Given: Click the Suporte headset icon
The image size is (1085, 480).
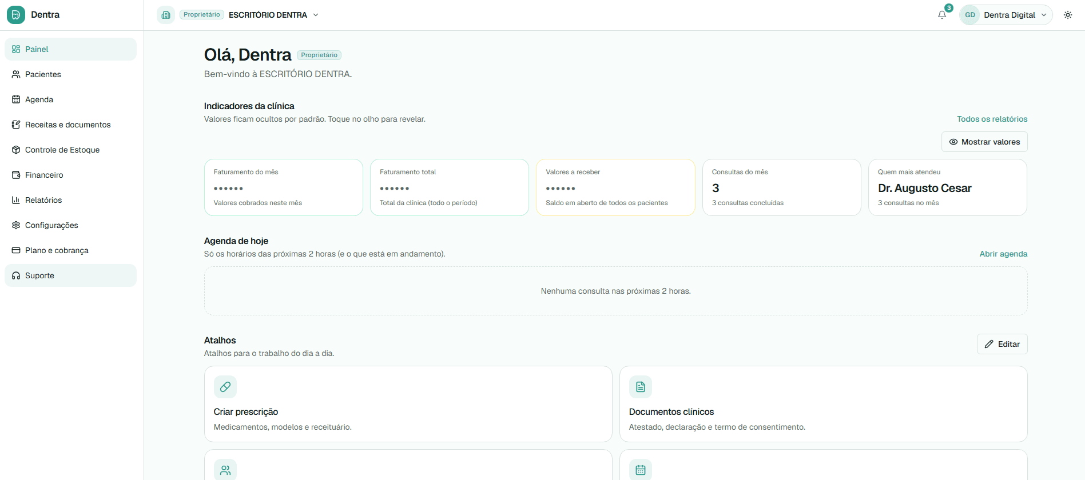Looking at the screenshot, I should pos(16,275).
